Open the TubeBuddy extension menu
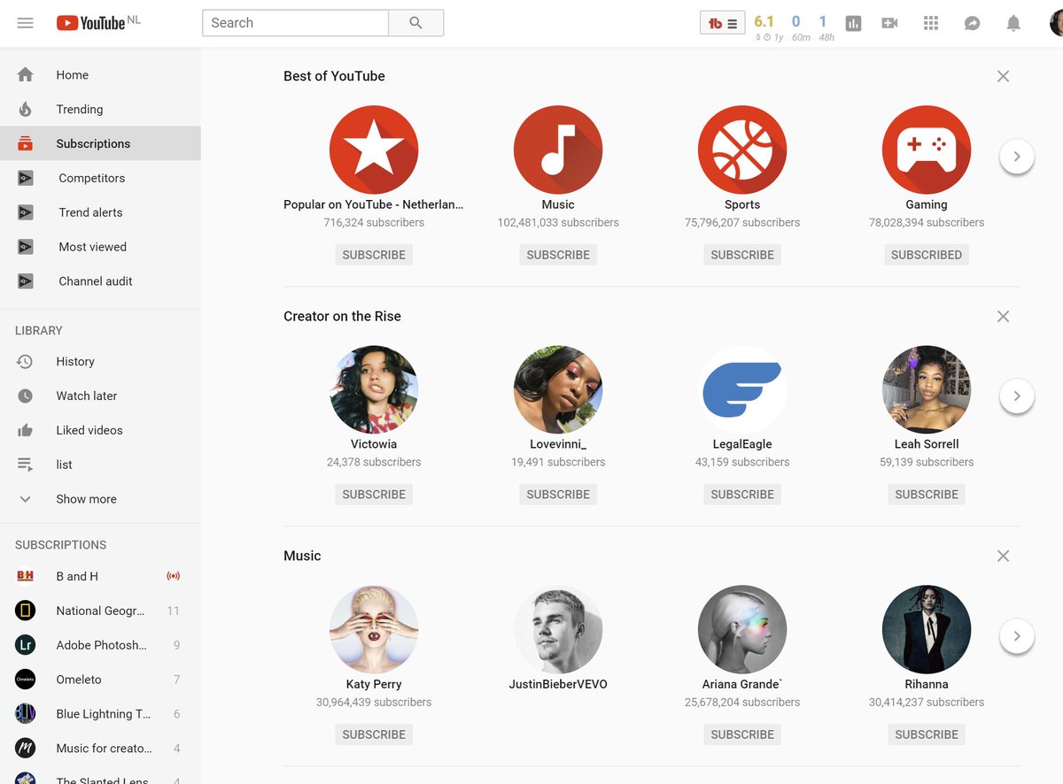The width and height of the screenshot is (1063, 784). 722,24
